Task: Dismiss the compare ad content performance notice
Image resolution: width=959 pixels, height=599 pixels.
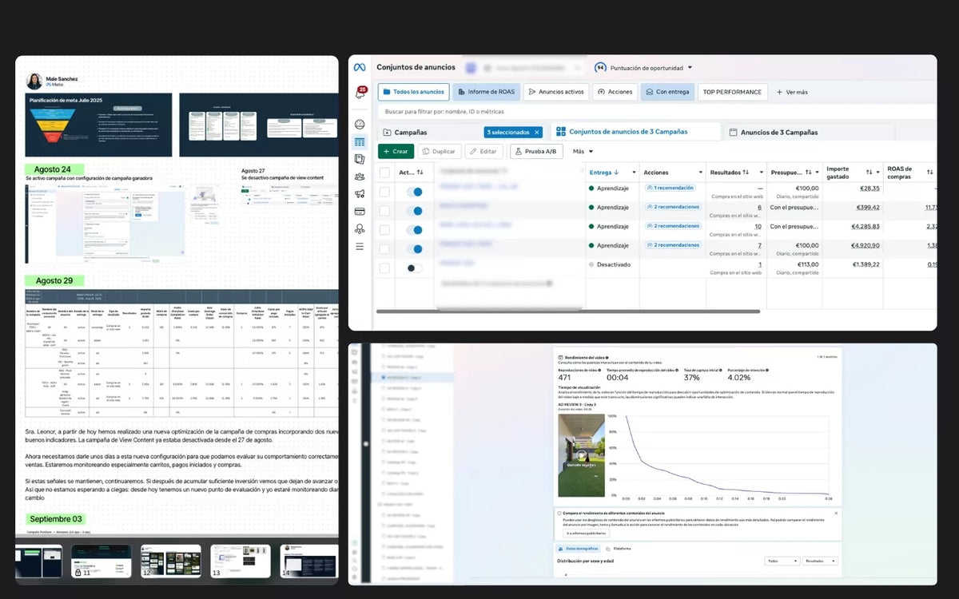Action: coord(837,513)
